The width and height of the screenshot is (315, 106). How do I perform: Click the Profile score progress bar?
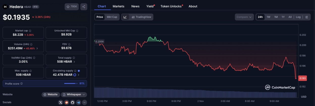(71, 83)
